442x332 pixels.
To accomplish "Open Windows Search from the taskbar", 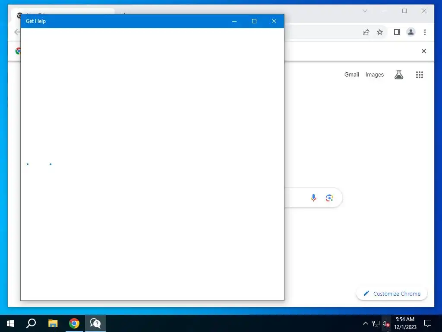I will [x=31, y=323].
